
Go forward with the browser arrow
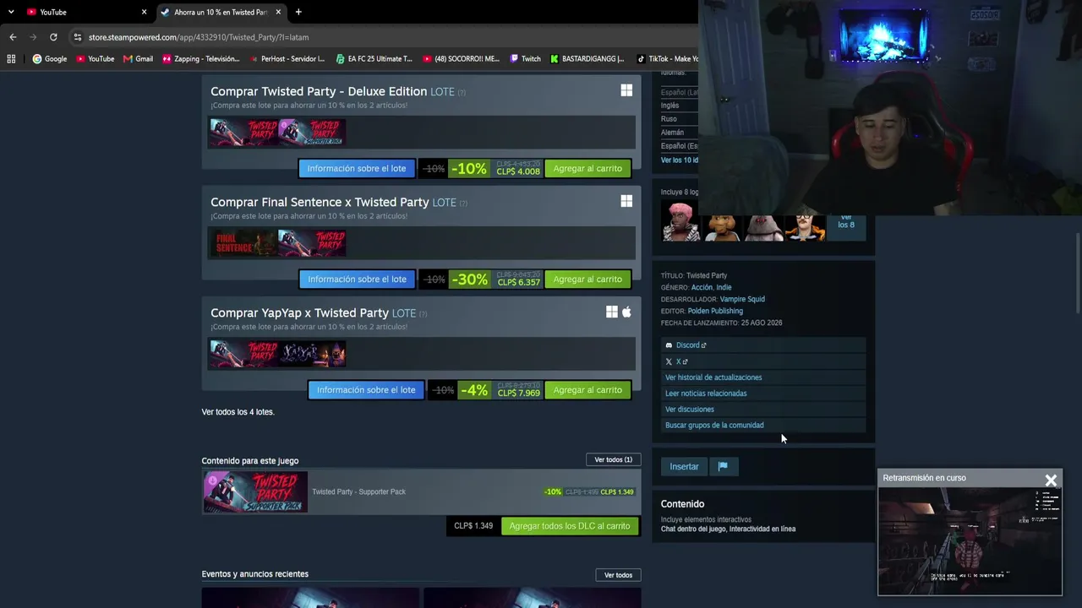33,37
